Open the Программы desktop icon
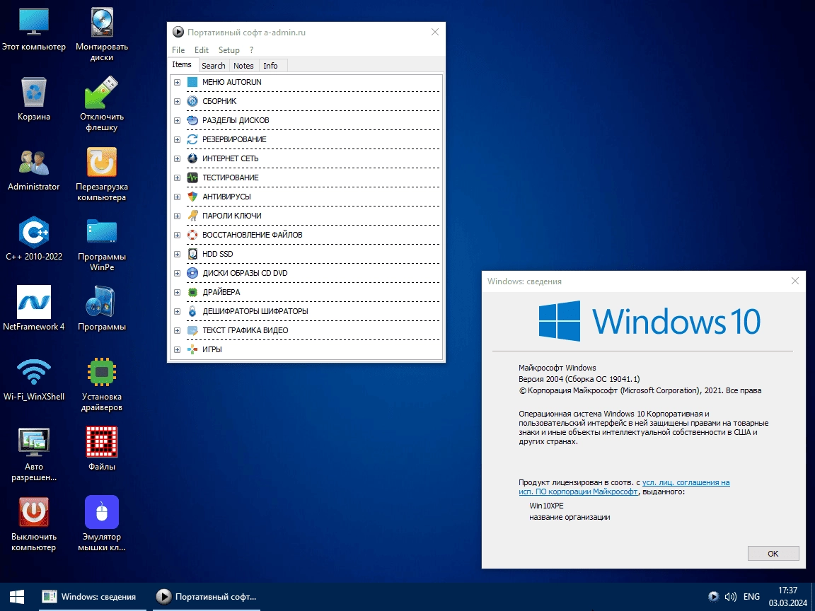The width and height of the screenshot is (815, 611). point(102,308)
